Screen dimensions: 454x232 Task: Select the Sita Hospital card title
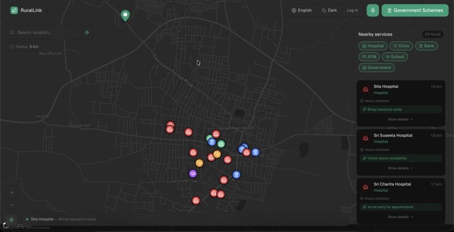point(386,86)
